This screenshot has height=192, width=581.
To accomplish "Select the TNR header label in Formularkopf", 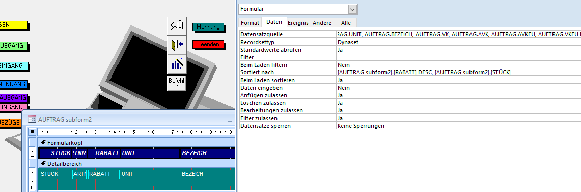I will click(x=79, y=153).
